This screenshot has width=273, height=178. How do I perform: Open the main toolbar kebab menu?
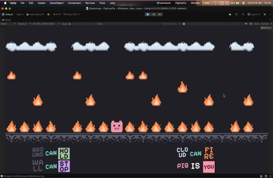(x=270, y=14)
